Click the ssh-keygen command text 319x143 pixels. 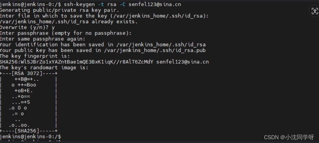click(79, 4)
